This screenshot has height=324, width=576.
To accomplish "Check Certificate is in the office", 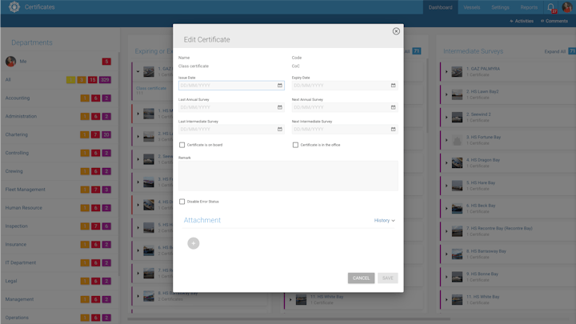I will point(295,145).
